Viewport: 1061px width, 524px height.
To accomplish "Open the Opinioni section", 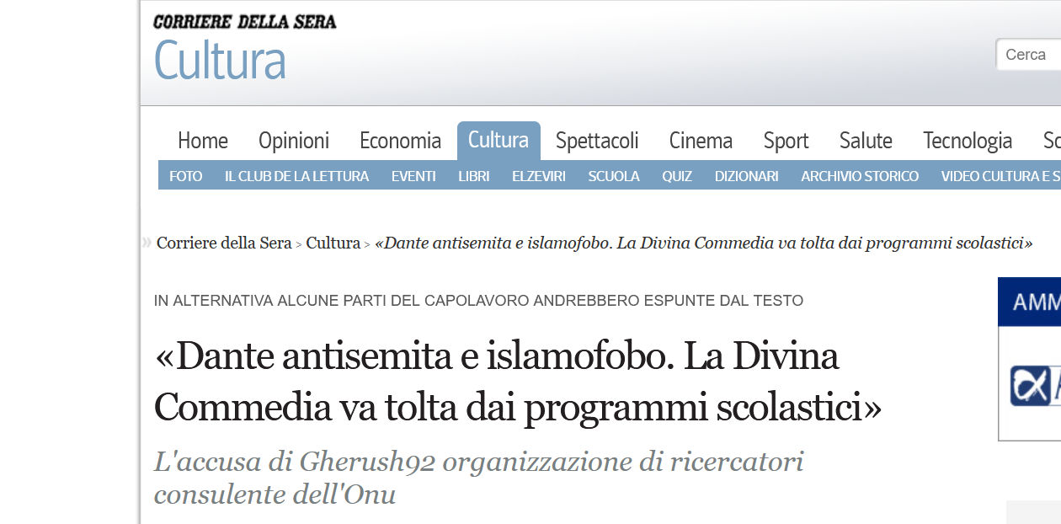I will point(294,141).
